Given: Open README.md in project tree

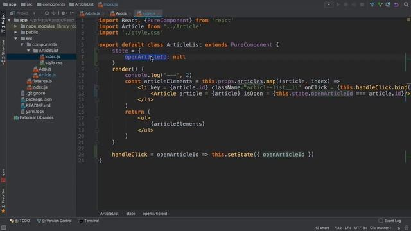Looking at the screenshot, I should click(35, 105).
